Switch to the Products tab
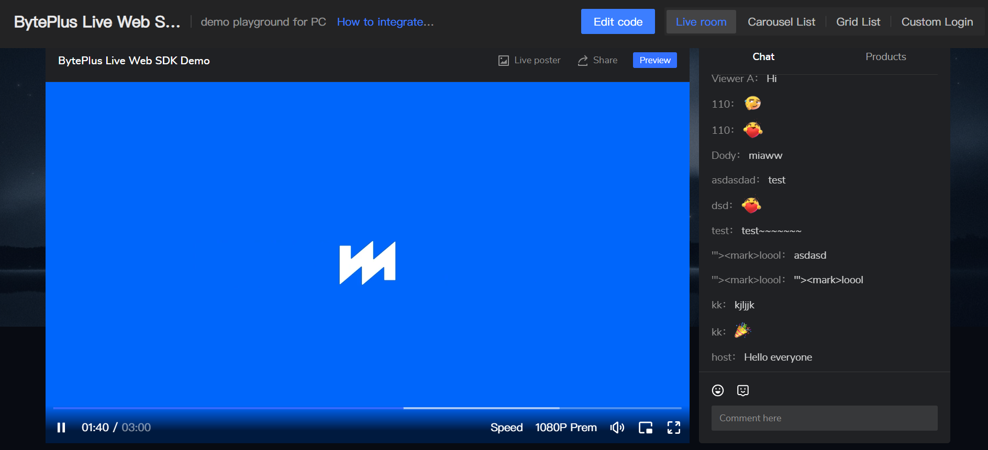988x450 pixels. [x=885, y=57]
